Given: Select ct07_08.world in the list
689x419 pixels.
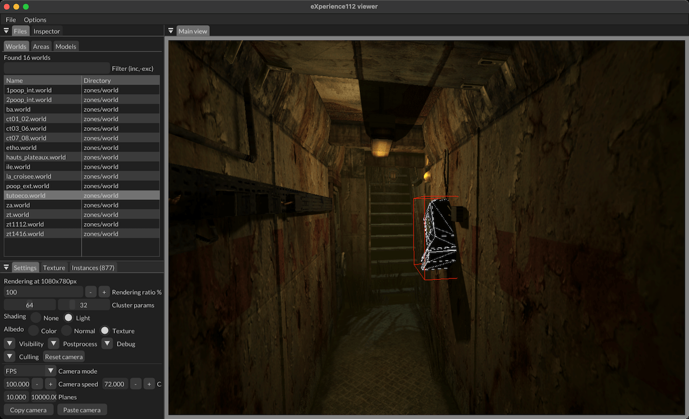Looking at the screenshot, I should click(82, 138).
